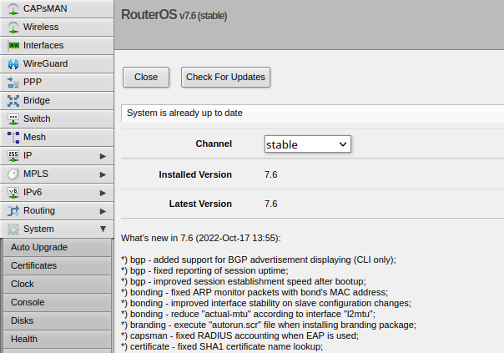
Task: Select Clock under System
Action: pos(58,284)
